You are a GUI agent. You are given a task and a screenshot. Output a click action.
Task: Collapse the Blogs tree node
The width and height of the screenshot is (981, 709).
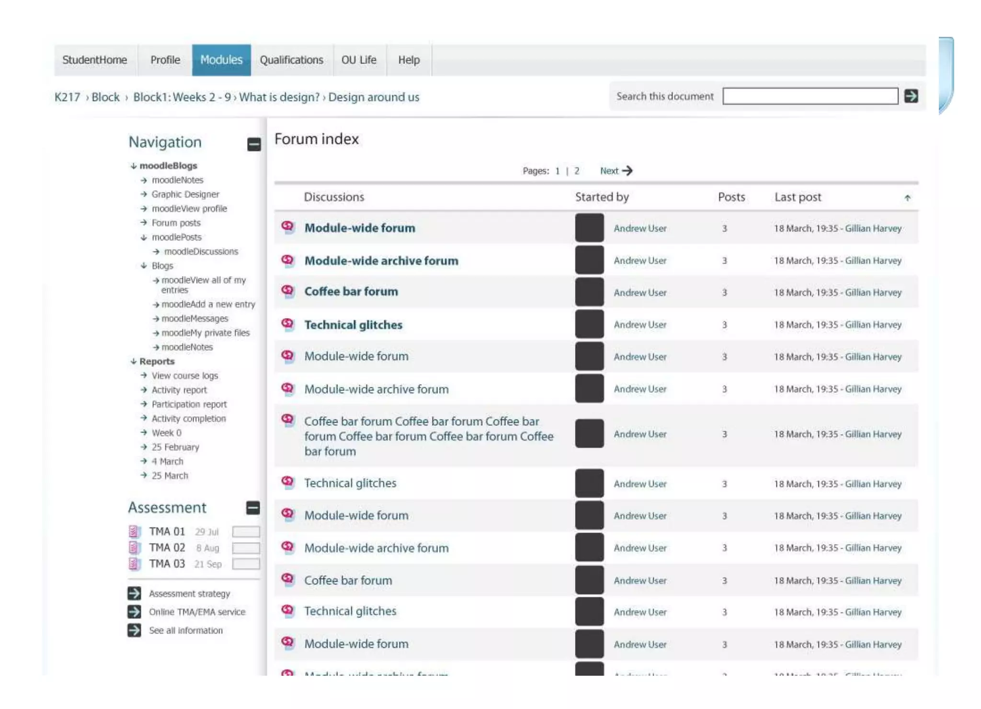(144, 265)
